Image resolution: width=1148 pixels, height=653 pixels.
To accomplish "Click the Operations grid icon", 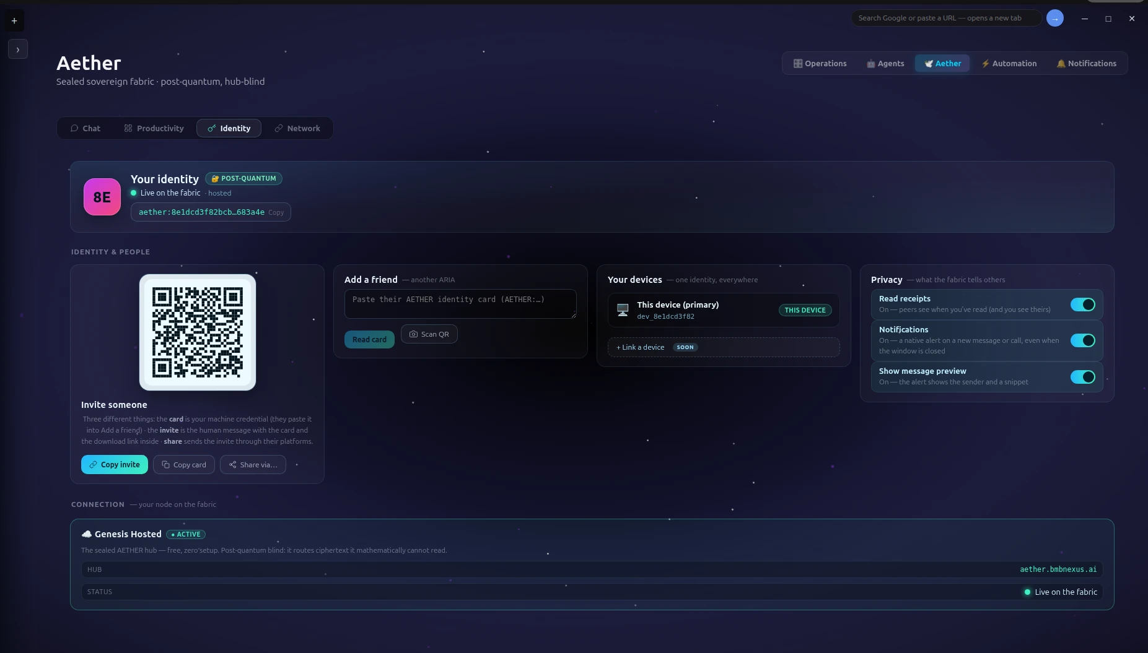I will 798,63.
